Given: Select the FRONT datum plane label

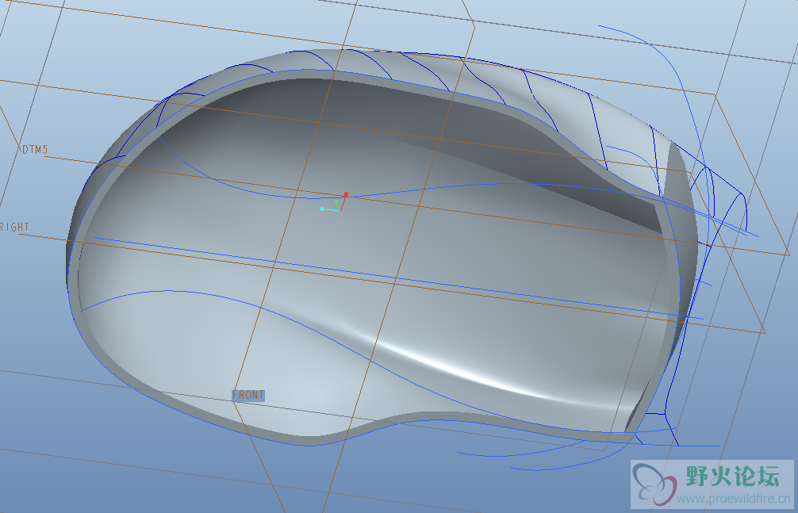Looking at the screenshot, I should pyautogui.click(x=248, y=395).
